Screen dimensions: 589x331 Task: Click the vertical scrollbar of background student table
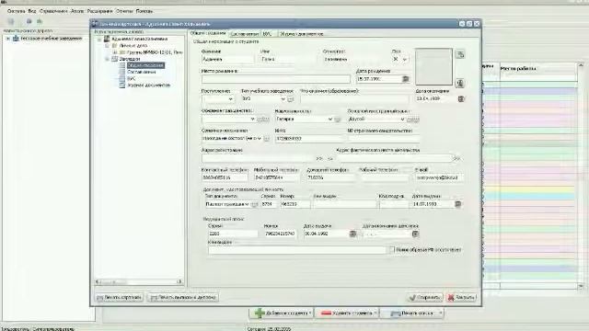pyautogui.click(x=581, y=176)
